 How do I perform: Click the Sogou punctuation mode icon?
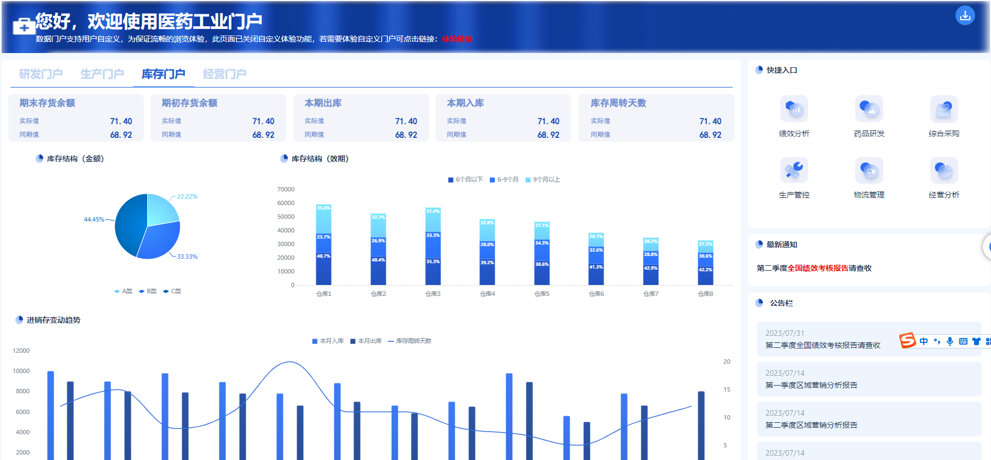click(x=937, y=341)
